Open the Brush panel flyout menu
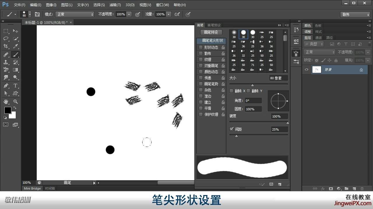 pos(287,25)
